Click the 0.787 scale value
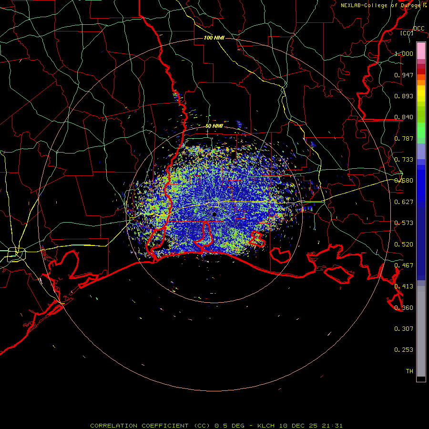The height and width of the screenshot is (429, 429). pyautogui.click(x=404, y=138)
